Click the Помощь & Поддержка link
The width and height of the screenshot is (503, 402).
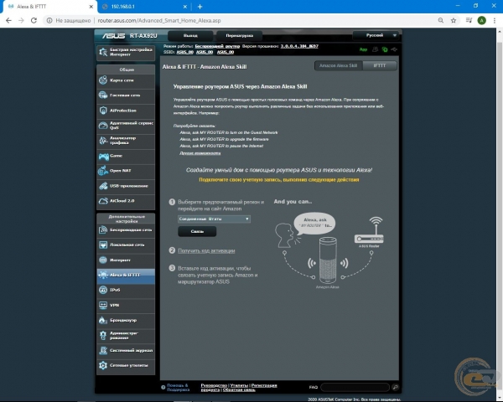click(178, 388)
